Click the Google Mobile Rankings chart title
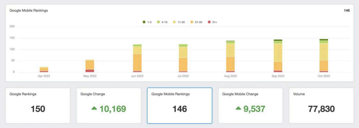359x128 pixels. point(29,10)
